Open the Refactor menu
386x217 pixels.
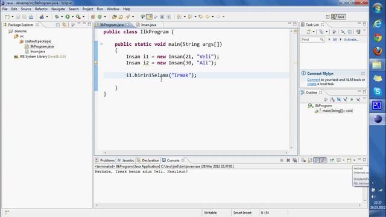[x=41, y=9]
